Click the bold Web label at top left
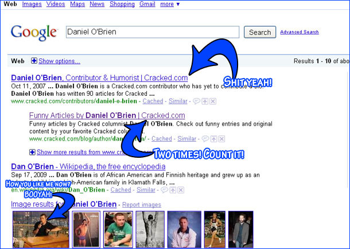 (x=10, y=4)
